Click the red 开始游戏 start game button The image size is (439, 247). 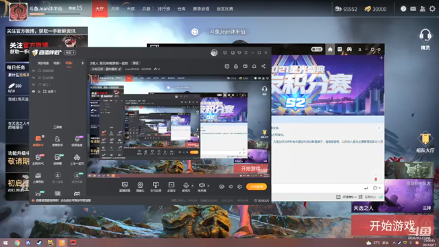tap(392, 226)
